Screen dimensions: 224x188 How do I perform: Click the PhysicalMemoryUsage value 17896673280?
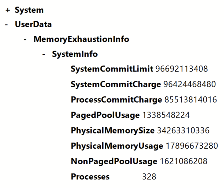[192, 146]
